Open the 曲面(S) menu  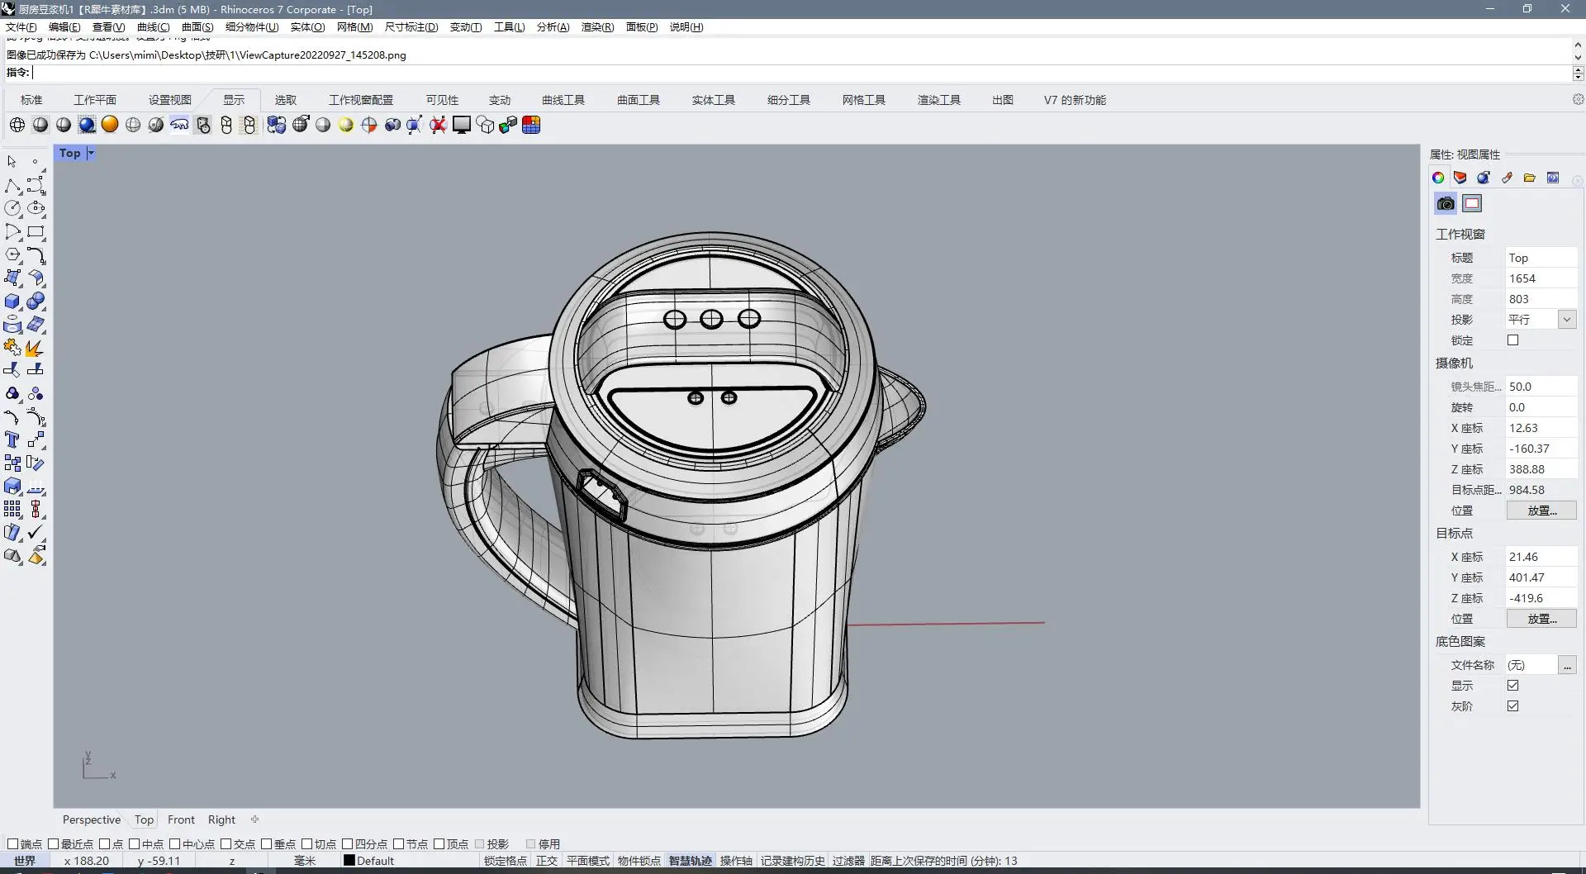[197, 27]
